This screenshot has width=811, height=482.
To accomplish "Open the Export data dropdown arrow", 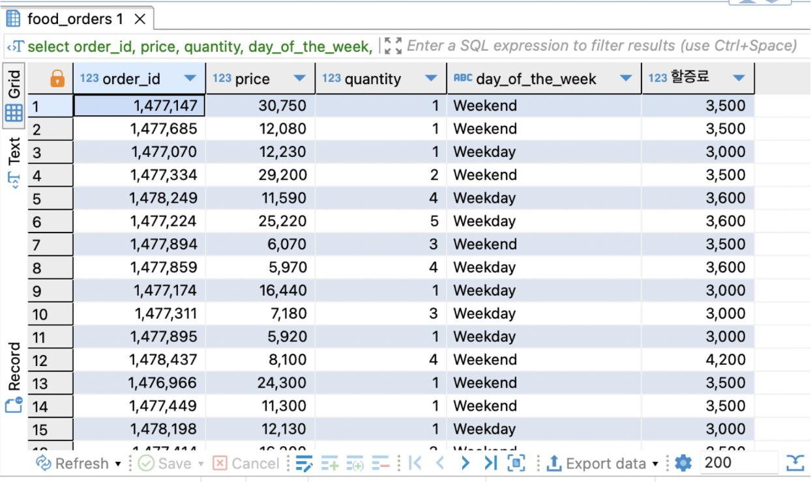I will point(655,464).
